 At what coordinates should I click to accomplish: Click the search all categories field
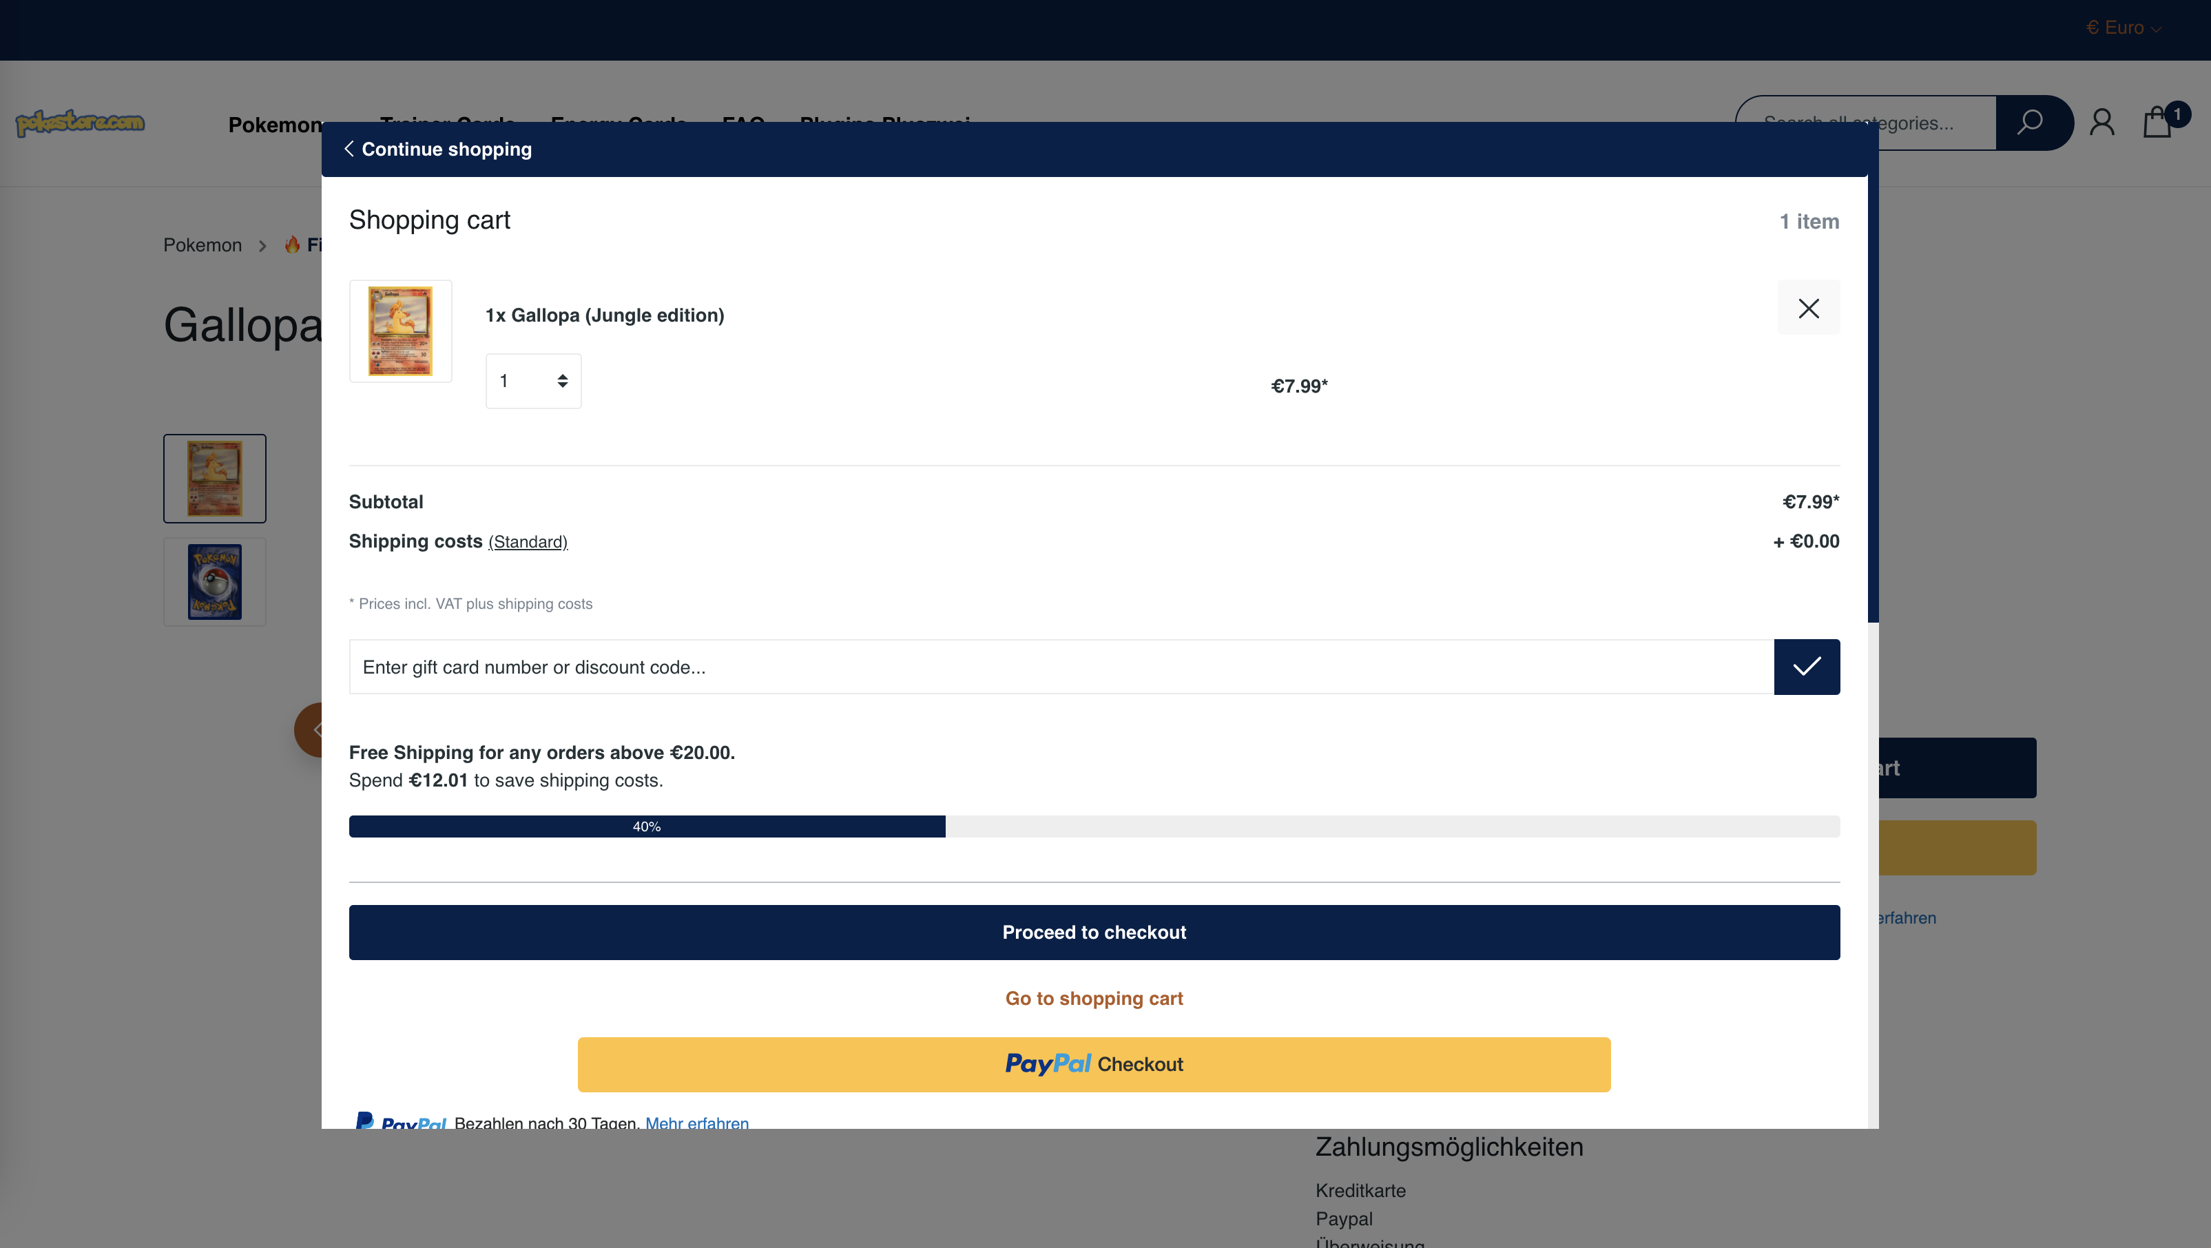pyautogui.click(x=1866, y=123)
